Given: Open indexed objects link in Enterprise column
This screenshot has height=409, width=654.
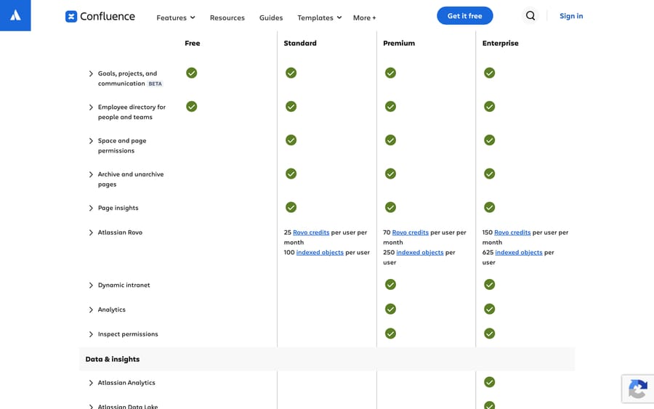Looking at the screenshot, I should 519,252.
